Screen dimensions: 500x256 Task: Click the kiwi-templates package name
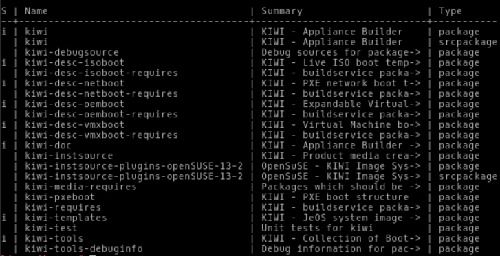coord(66,218)
